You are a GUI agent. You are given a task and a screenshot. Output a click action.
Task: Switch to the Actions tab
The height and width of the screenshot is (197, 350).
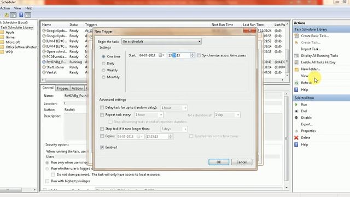click(77, 89)
